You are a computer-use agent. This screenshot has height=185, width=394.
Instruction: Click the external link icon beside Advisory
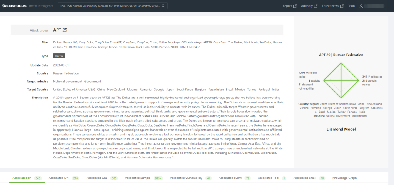[316, 6]
